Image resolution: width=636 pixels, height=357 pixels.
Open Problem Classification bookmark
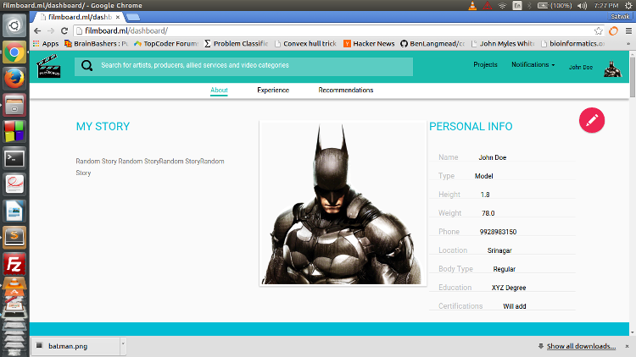236,43
